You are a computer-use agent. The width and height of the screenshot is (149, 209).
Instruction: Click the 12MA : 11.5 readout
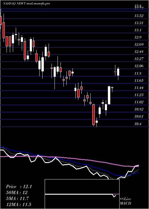(x=18, y=205)
